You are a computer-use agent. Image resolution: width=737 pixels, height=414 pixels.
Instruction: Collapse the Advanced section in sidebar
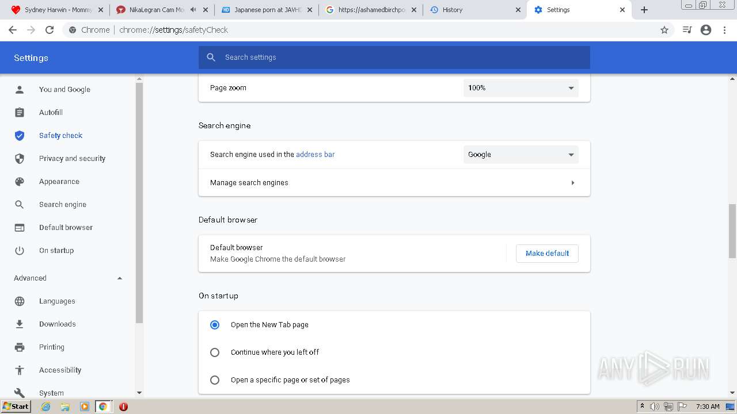120,278
